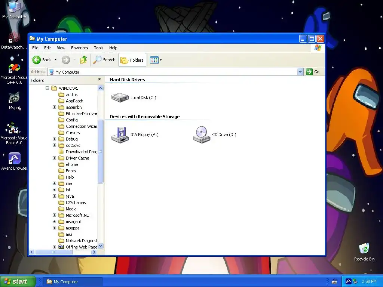Select the Config folder in tree
The width and height of the screenshot is (383, 287).
pyautogui.click(x=68, y=120)
